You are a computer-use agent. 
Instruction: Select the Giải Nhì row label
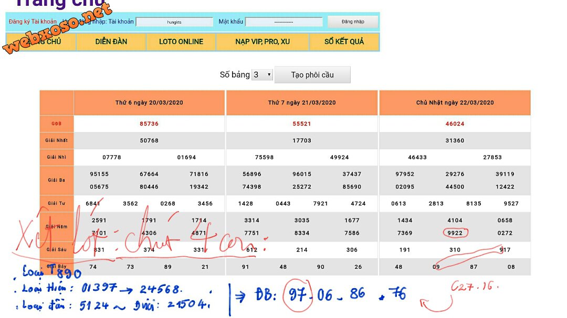(56, 157)
